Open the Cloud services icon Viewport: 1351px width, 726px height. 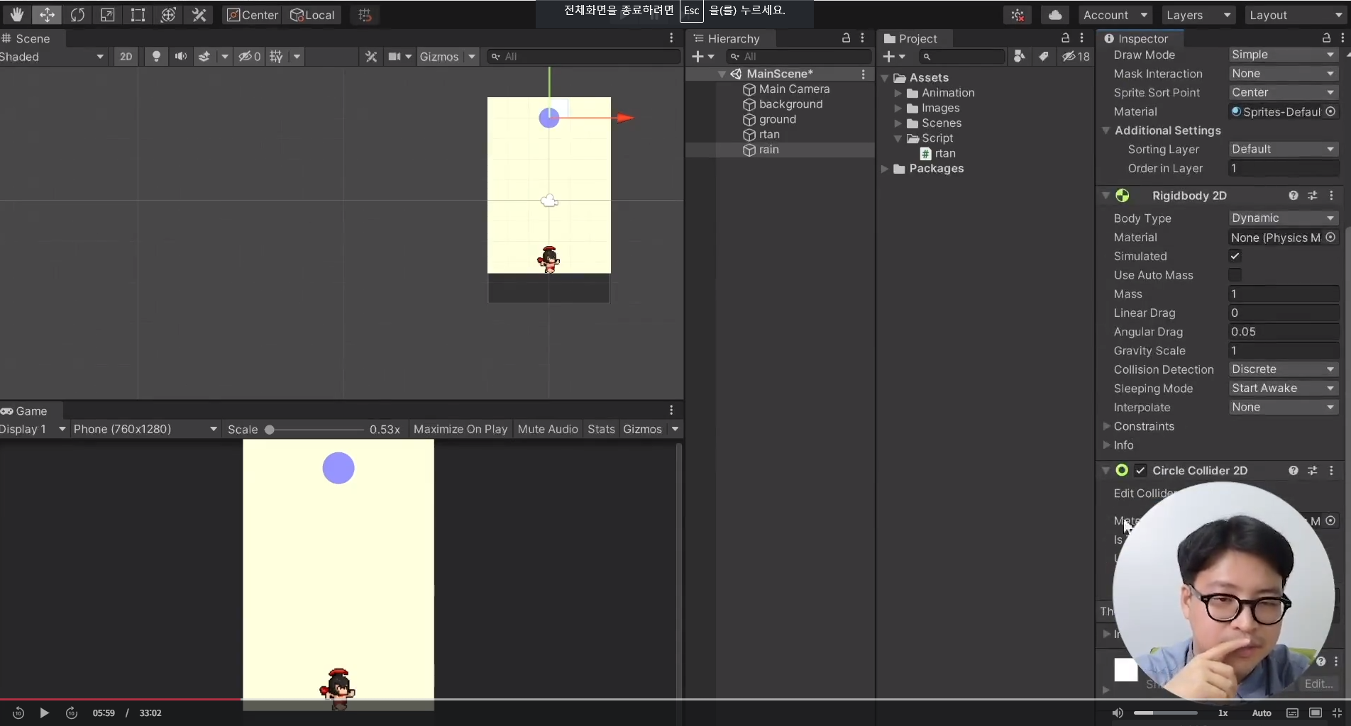coord(1055,15)
